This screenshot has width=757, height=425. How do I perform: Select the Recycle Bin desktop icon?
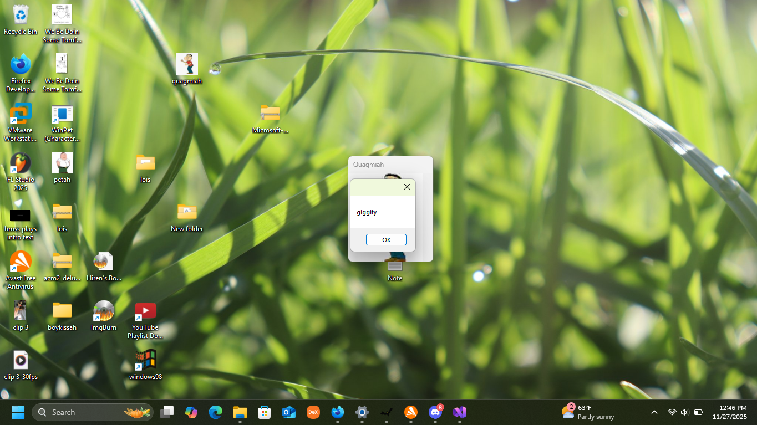point(21,20)
